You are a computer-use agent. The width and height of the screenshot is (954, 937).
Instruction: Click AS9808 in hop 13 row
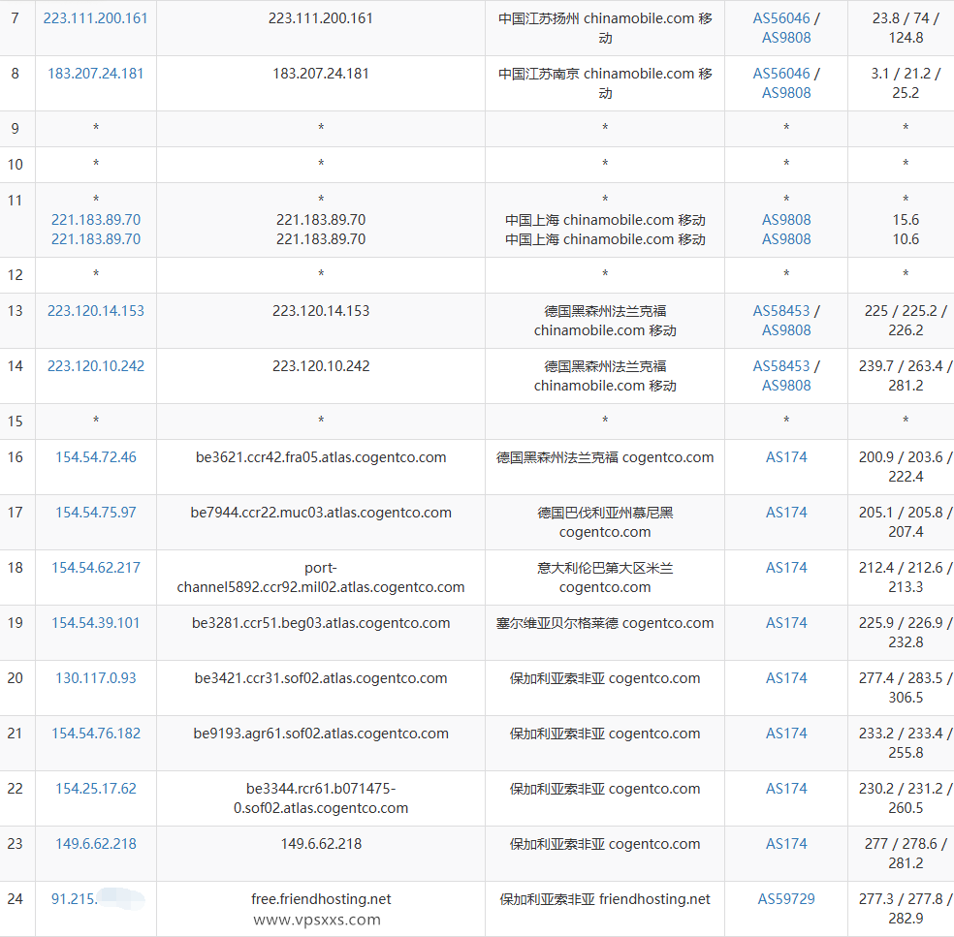tap(786, 330)
